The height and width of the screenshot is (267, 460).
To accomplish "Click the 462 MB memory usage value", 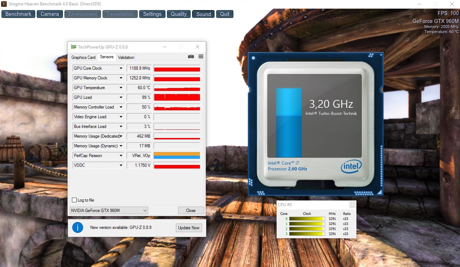I will (x=139, y=136).
